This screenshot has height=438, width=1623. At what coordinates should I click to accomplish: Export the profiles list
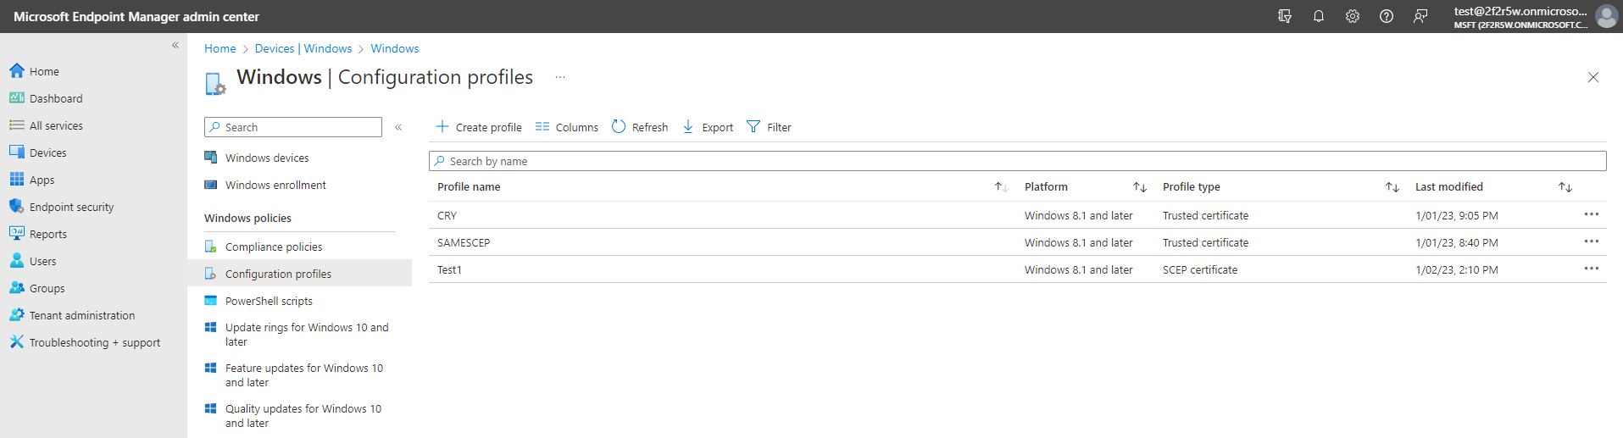pyautogui.click(x=708, y=127)
